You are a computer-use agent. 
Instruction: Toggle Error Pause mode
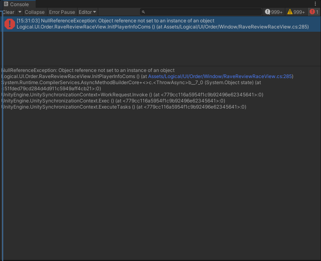point(62,12)
